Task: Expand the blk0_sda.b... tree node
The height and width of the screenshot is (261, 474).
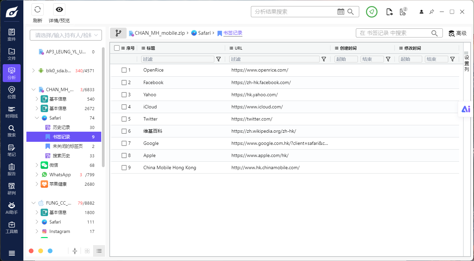Action: point(33,71)
